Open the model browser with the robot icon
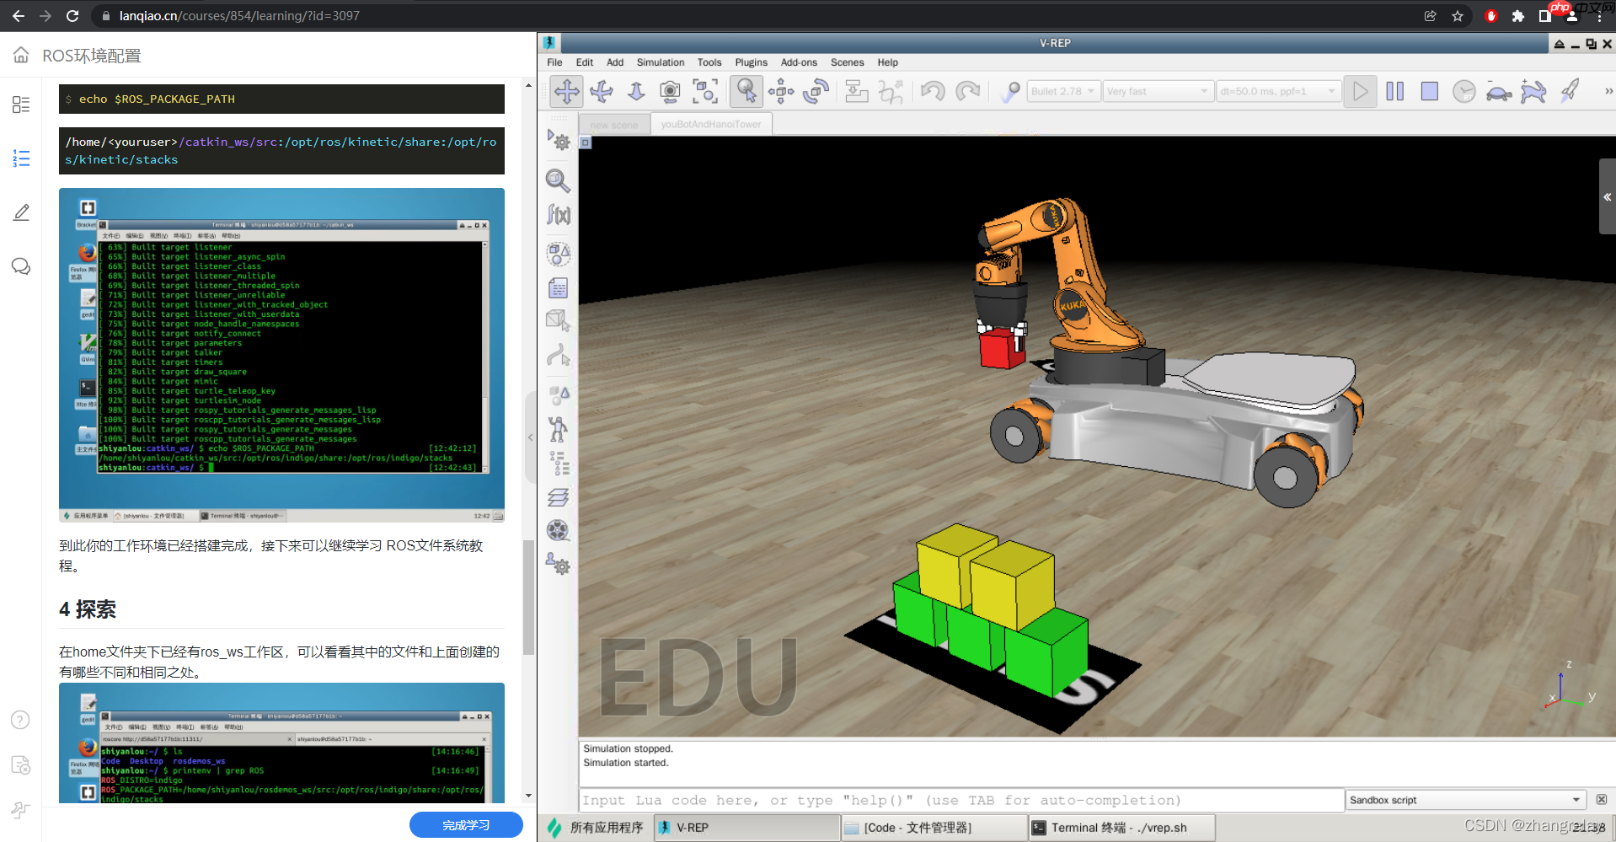Screen dimensions: 1616x842 coord(559,428)
